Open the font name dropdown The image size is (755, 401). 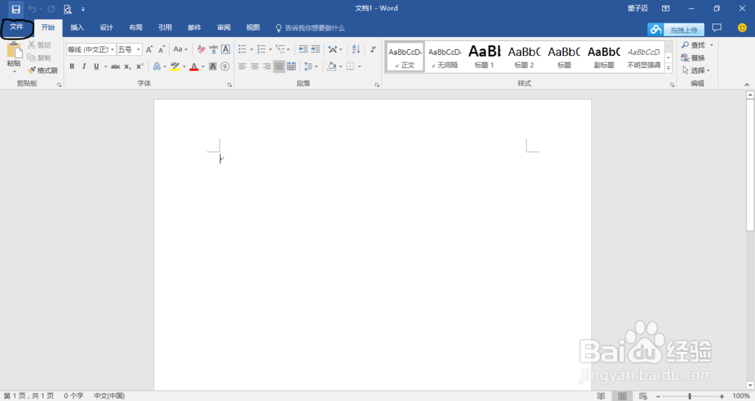coord(112,50)
